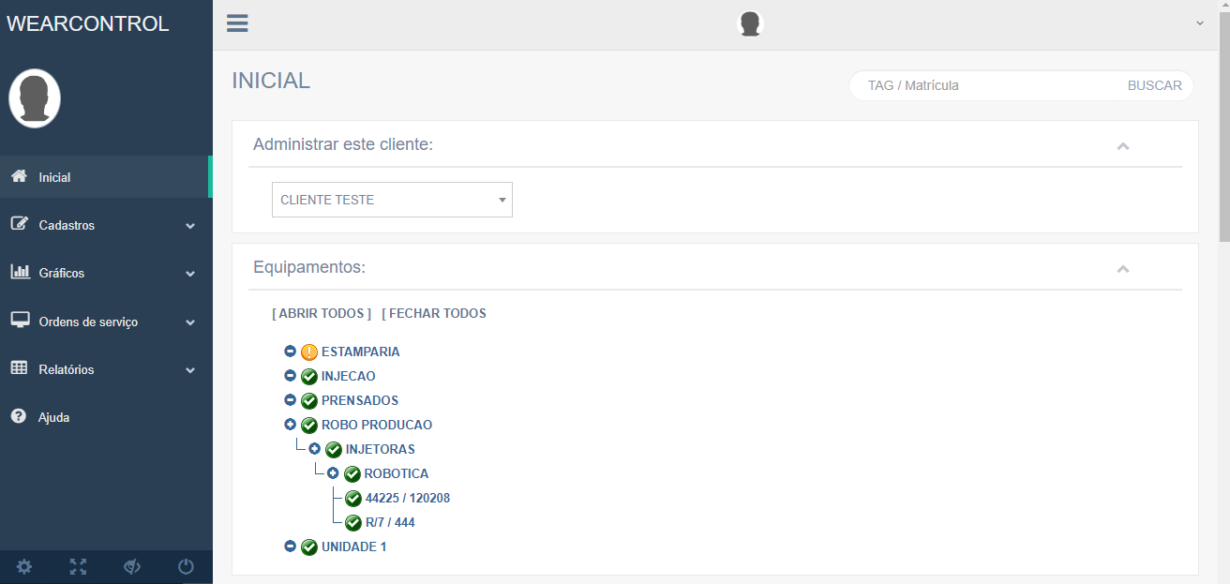Image resolution: width=1230 pixels, height=584 pixels.
Task: Click the sidebar profile picture
Action: click(x=35, y=98)
